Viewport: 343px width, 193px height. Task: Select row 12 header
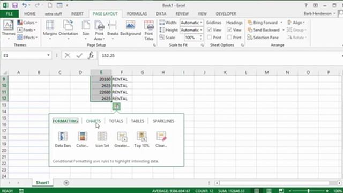coord(4,99)
